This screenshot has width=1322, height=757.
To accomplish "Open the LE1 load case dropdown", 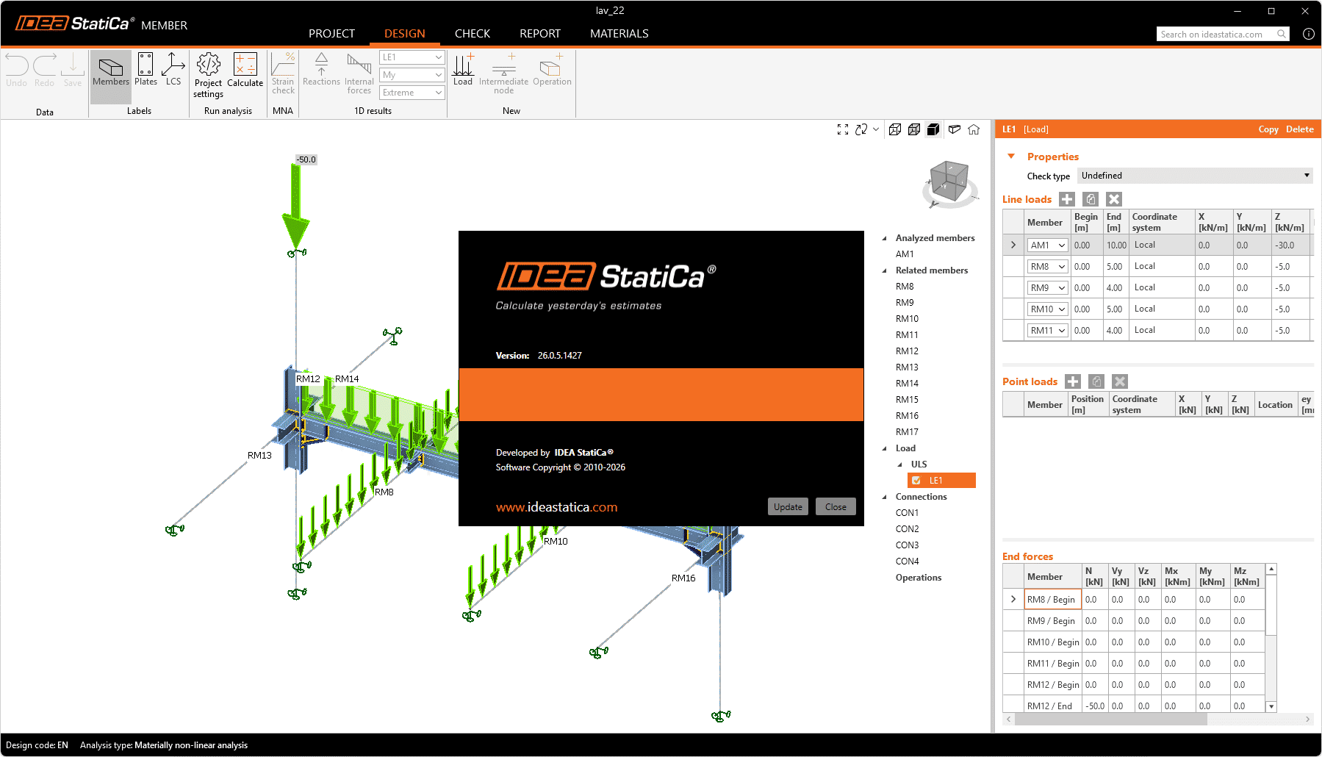I will 412,57.
